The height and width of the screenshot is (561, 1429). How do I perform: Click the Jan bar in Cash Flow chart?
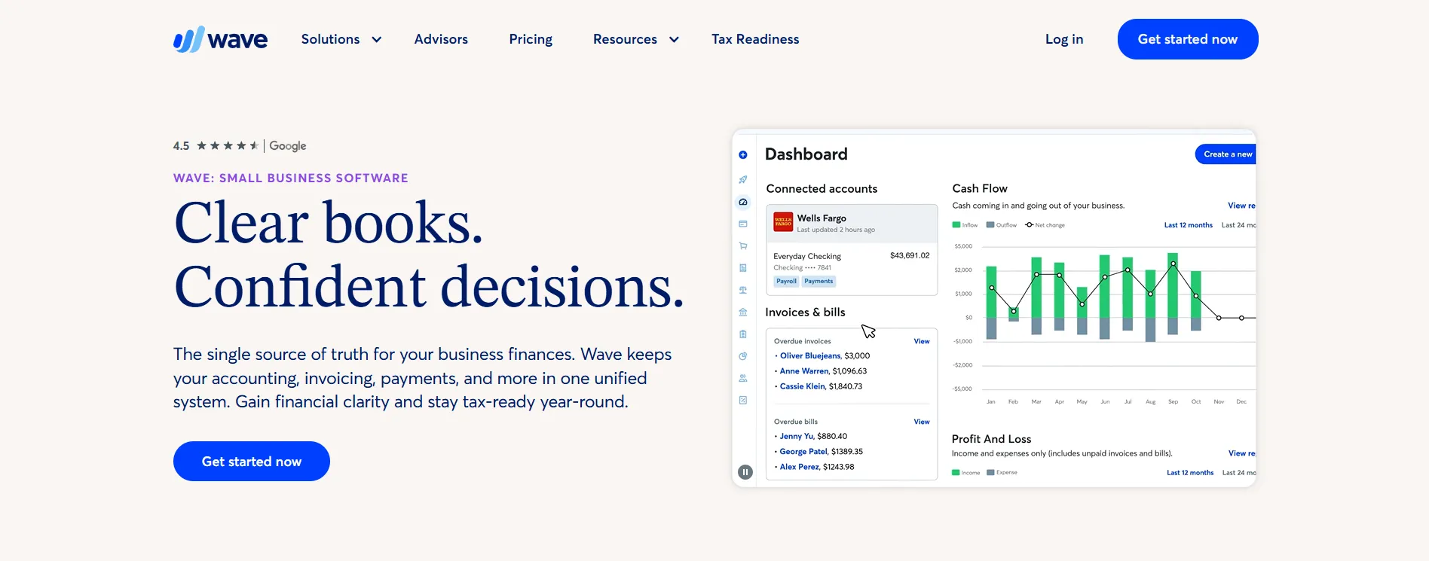point(991,303)
